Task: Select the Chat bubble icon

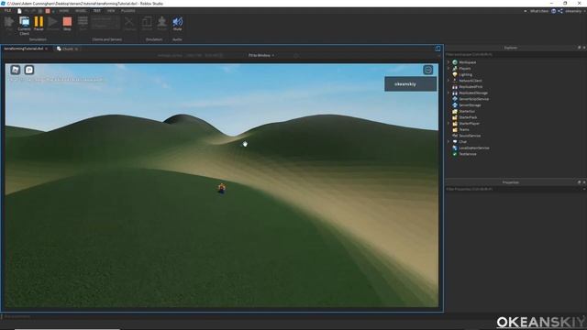Action: tap(455, 142)
